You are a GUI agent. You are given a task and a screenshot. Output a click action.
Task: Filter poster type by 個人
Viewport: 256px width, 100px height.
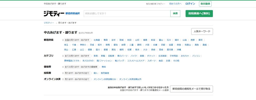[96, 73]
